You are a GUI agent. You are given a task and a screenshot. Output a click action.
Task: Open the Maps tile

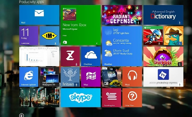click(91, 77)
